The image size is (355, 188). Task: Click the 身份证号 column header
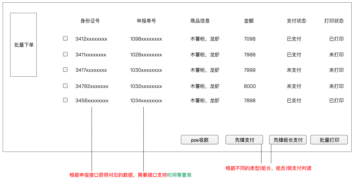(90, 21)
